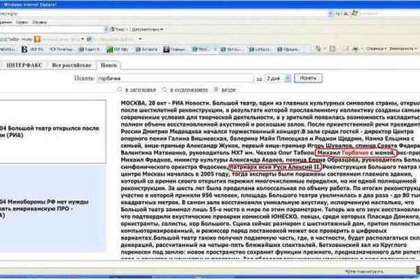Click the feeds icon in command bar
420x280 pixels.
point(332,49)
